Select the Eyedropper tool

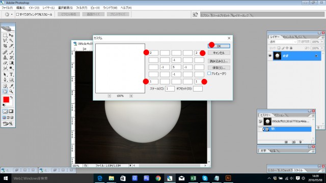tap(11, 86)
